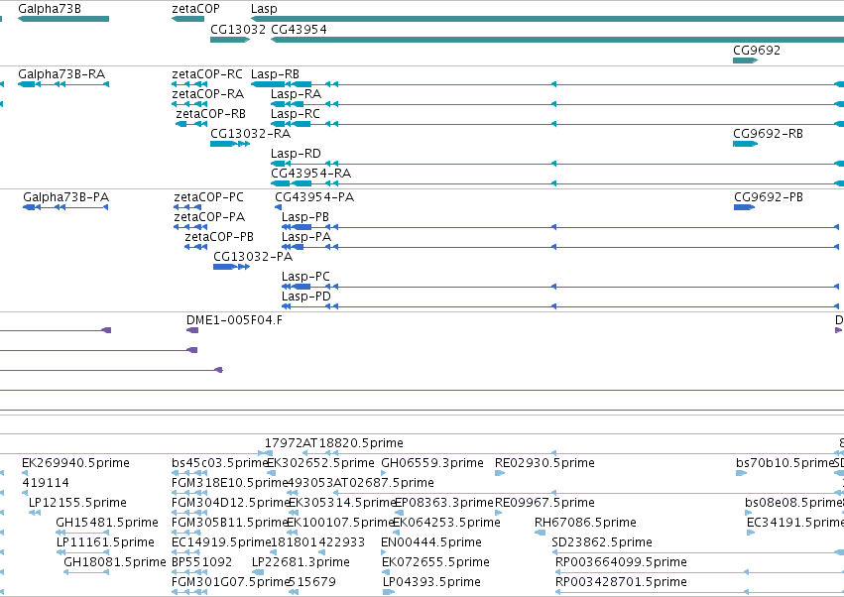This screenshot has width=844, height=597.
Task: Select the CG43954 gene label
Action: click(299, 29)
